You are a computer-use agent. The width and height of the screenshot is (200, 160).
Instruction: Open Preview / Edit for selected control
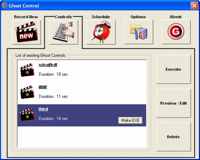(174, 103)
